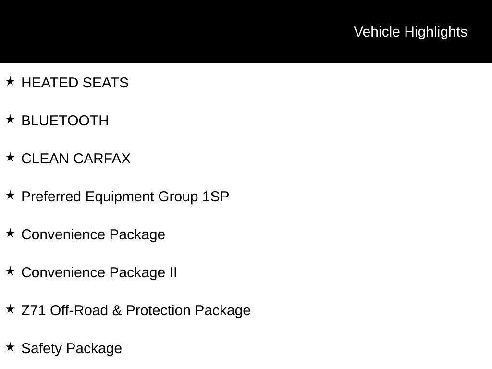Click the empty black banner left of the title
492x369 pixels.
pos(168,32)
